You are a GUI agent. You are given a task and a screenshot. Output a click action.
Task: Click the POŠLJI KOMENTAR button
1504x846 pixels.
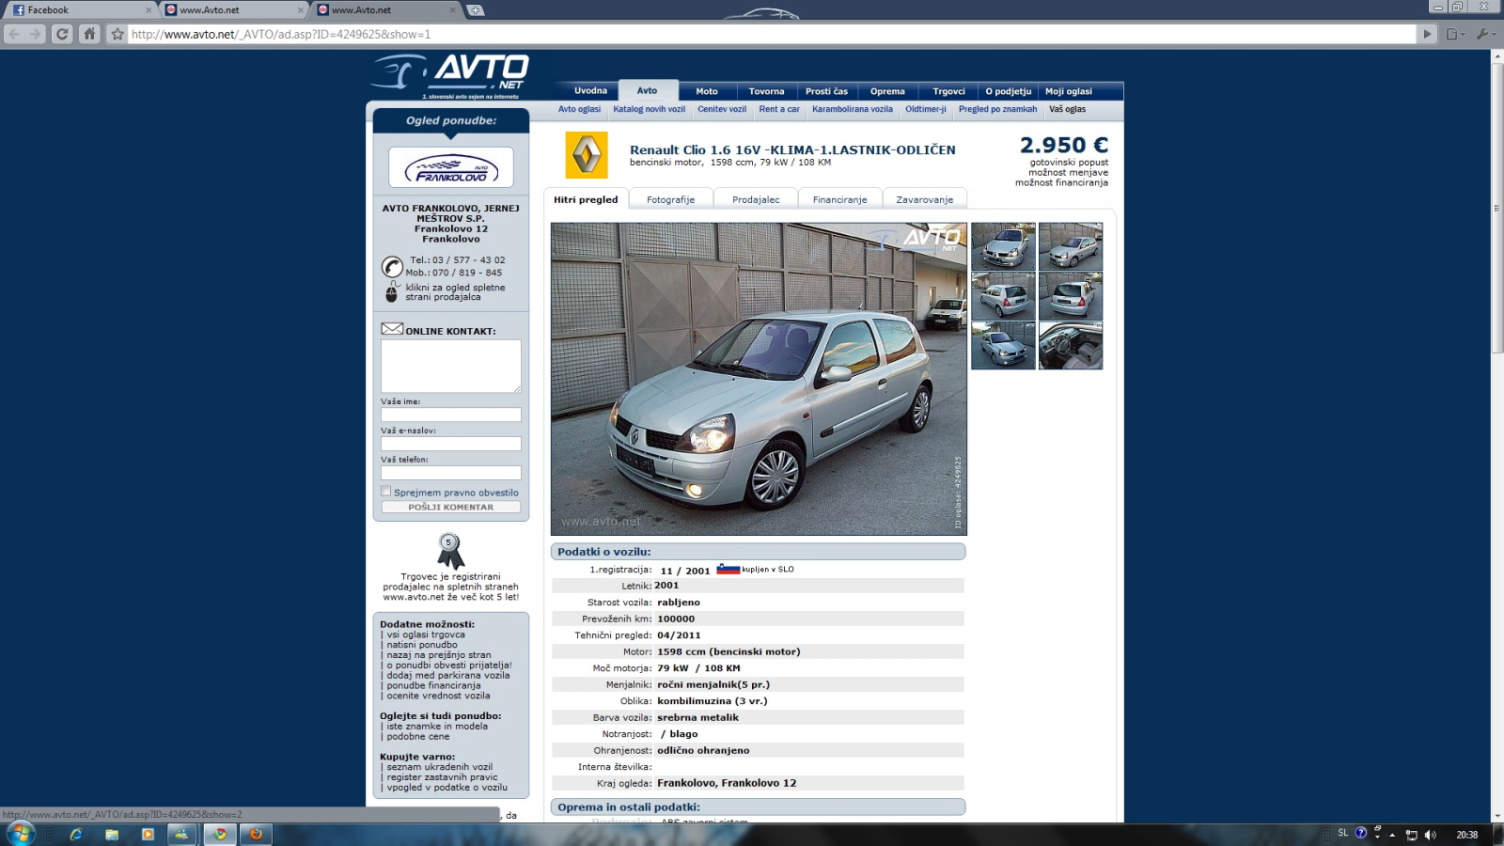(451, 507)
